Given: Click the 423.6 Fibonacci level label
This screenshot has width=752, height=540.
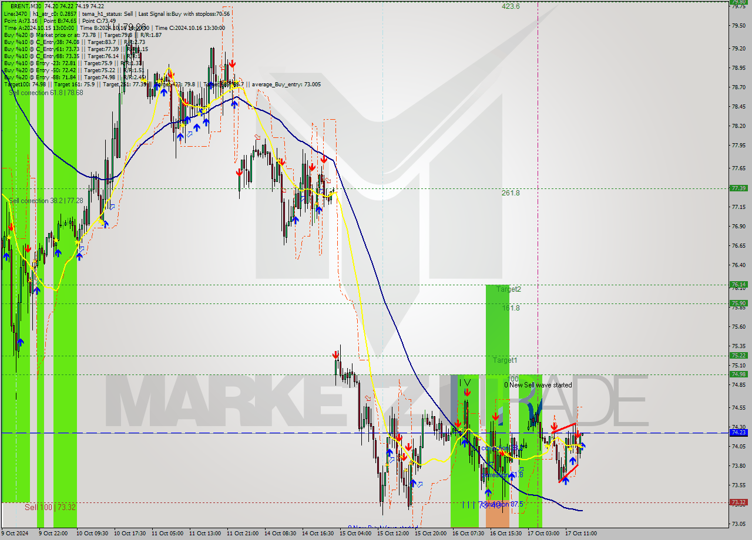Looking at the screenshot, I should [511, 6].
